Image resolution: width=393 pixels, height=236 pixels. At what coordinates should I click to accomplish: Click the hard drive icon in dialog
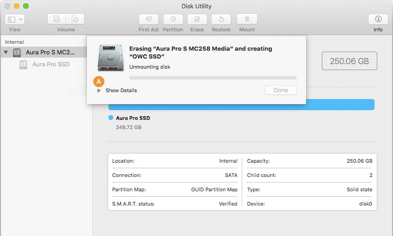(x=111, y=58)
